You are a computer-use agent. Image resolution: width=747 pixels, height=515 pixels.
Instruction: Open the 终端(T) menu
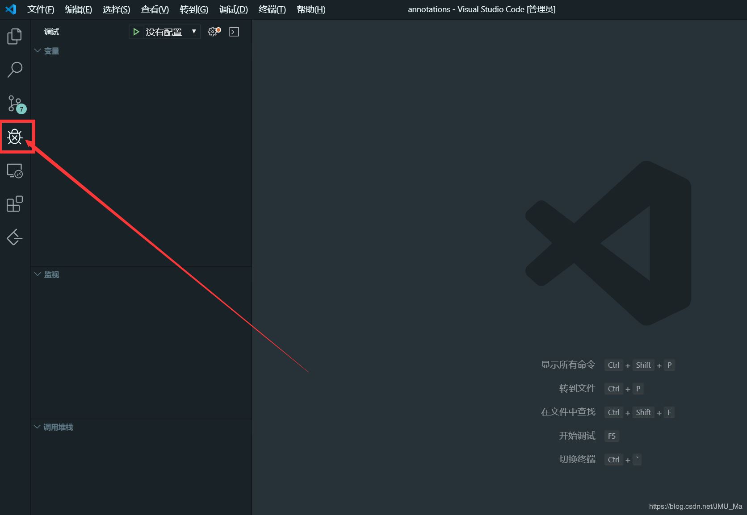[272, 9]
